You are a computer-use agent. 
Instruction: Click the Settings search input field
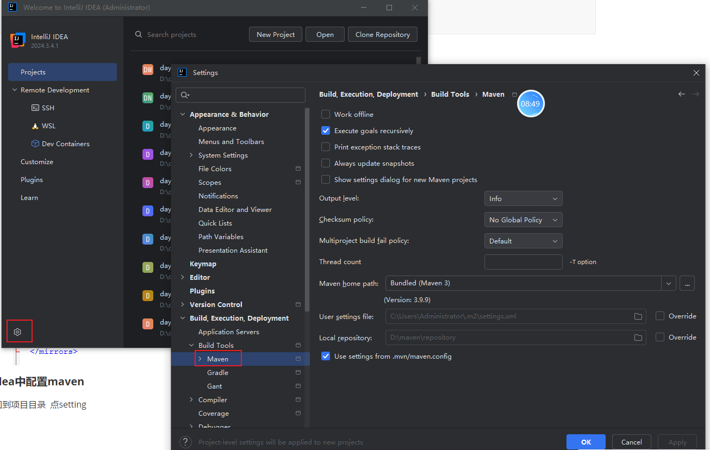point(240,95)
